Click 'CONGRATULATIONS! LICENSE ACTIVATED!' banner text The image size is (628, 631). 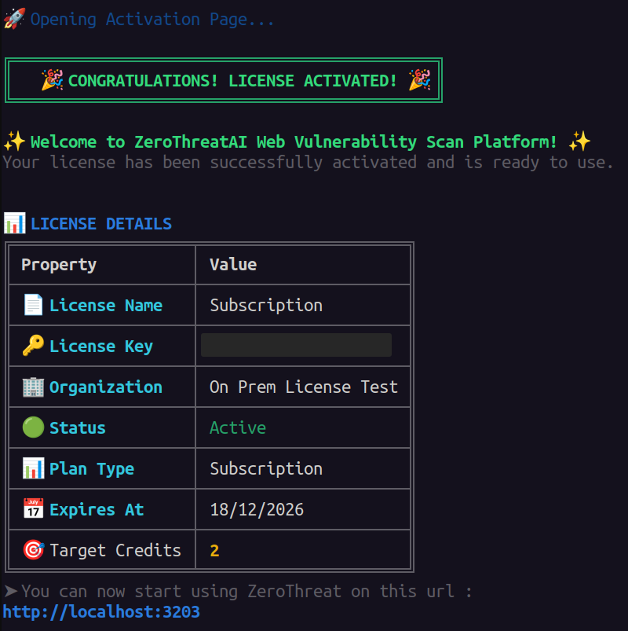[232, 80]
